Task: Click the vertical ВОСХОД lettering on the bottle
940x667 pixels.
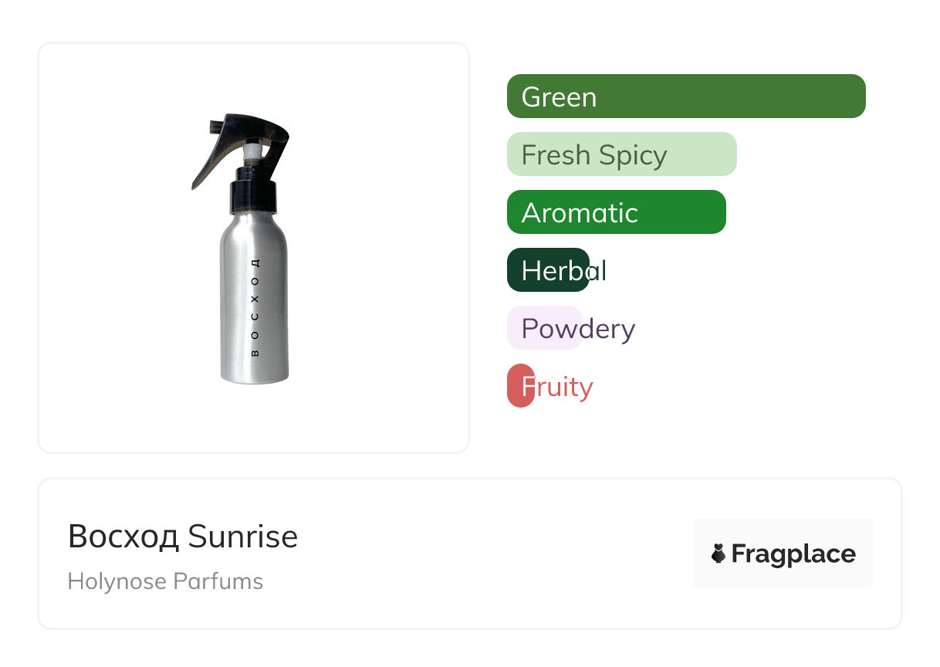Action: tap(255, 309)
